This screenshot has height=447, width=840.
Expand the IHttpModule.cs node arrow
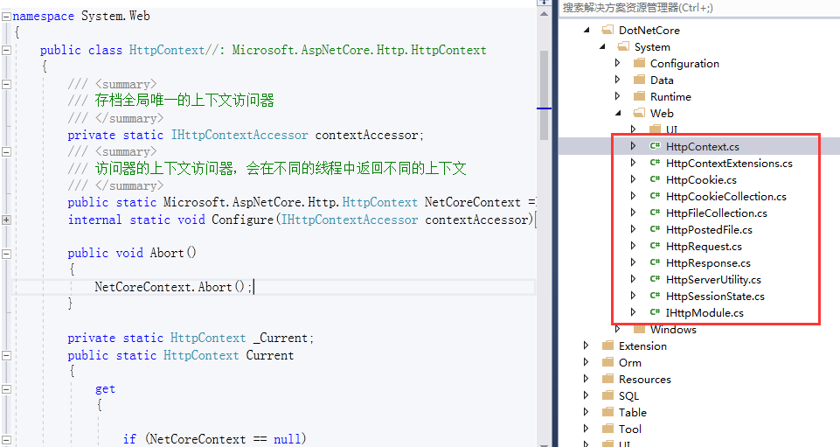pyautogui.click(x=633, y=312)
